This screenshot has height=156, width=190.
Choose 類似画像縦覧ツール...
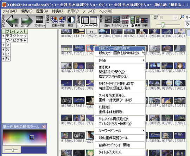(x=120, y=138)
